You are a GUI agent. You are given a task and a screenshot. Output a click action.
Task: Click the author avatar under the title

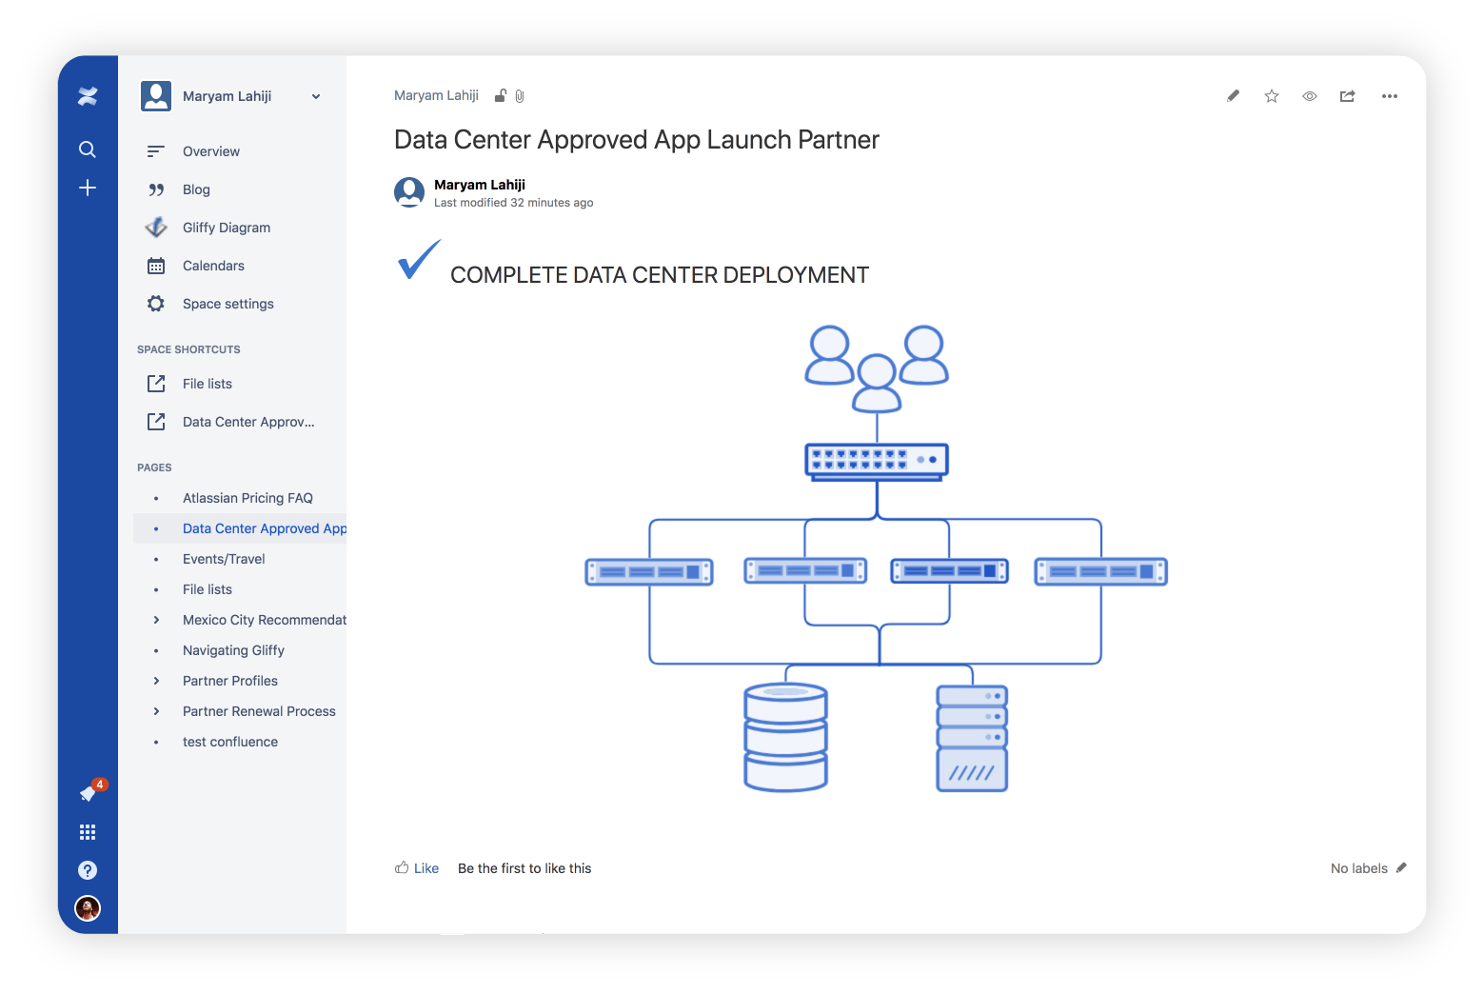click(x=409, y=192)
